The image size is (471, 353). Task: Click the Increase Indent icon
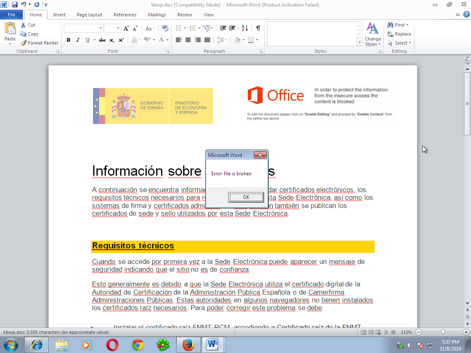click(232, 28)
